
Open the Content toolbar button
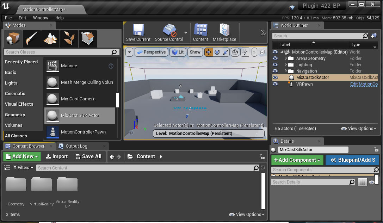click(200, 33)
